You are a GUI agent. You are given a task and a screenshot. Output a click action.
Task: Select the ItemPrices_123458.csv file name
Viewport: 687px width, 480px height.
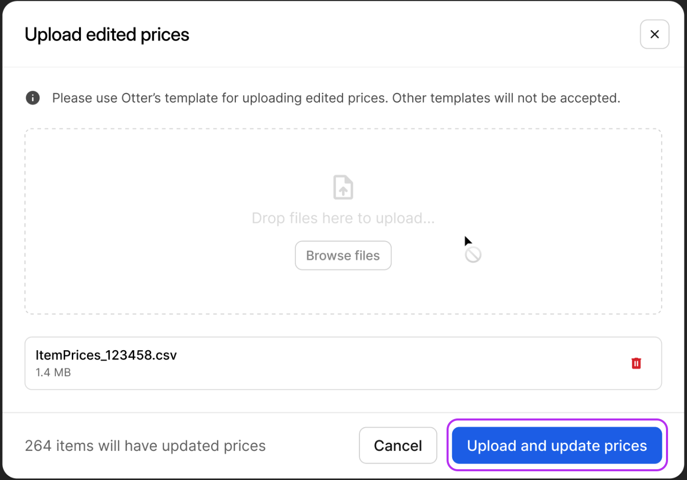click(106, 355)
